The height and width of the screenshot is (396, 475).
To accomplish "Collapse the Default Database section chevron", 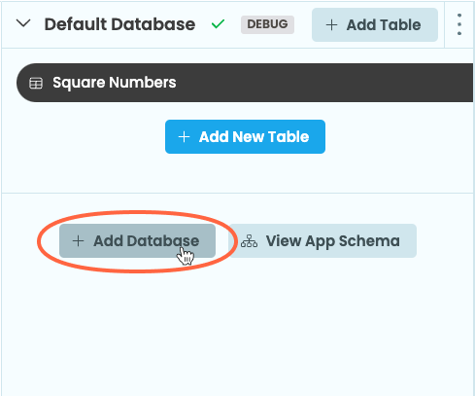I will click(23, 23).
